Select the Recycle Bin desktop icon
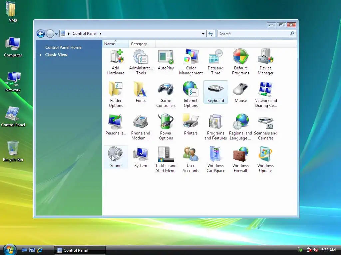Image resolution: width=341 pixels, height=255 pixels. (x=13, y=151)
